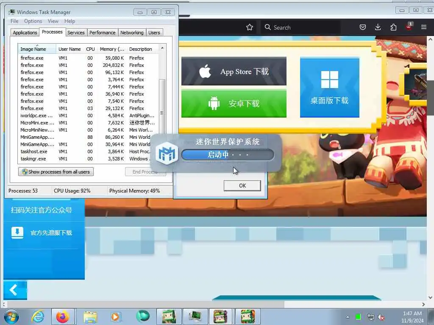Sort by CPU column header
This screenshot has width=434, height=325.
[x=90, y=49]
